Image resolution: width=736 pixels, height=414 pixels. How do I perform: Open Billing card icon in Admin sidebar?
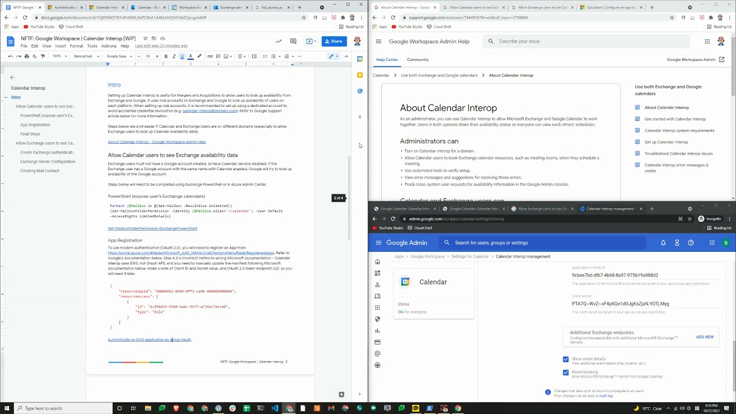click(x=377, y=342)
